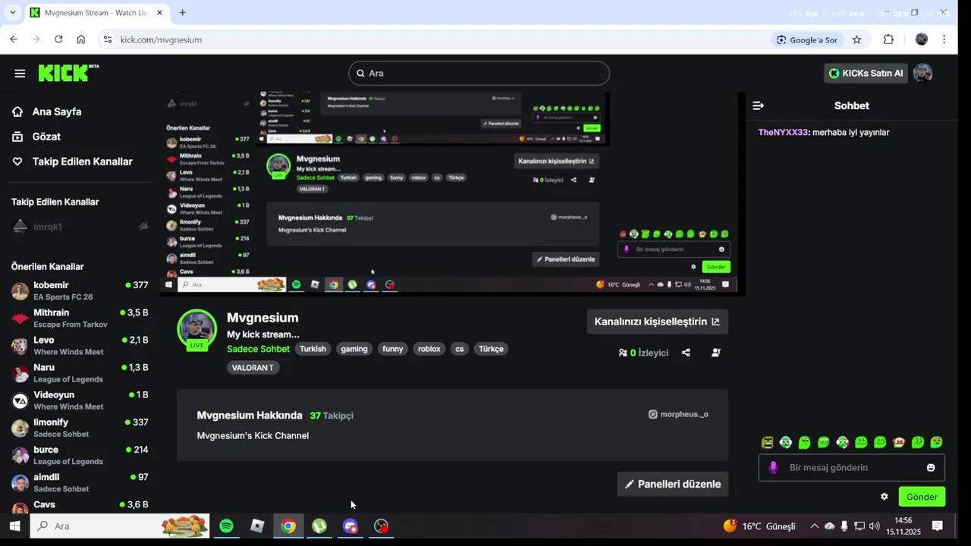This screenshot has height=546, width=971.
Task: Go to the browser home page
Action: 81,39
